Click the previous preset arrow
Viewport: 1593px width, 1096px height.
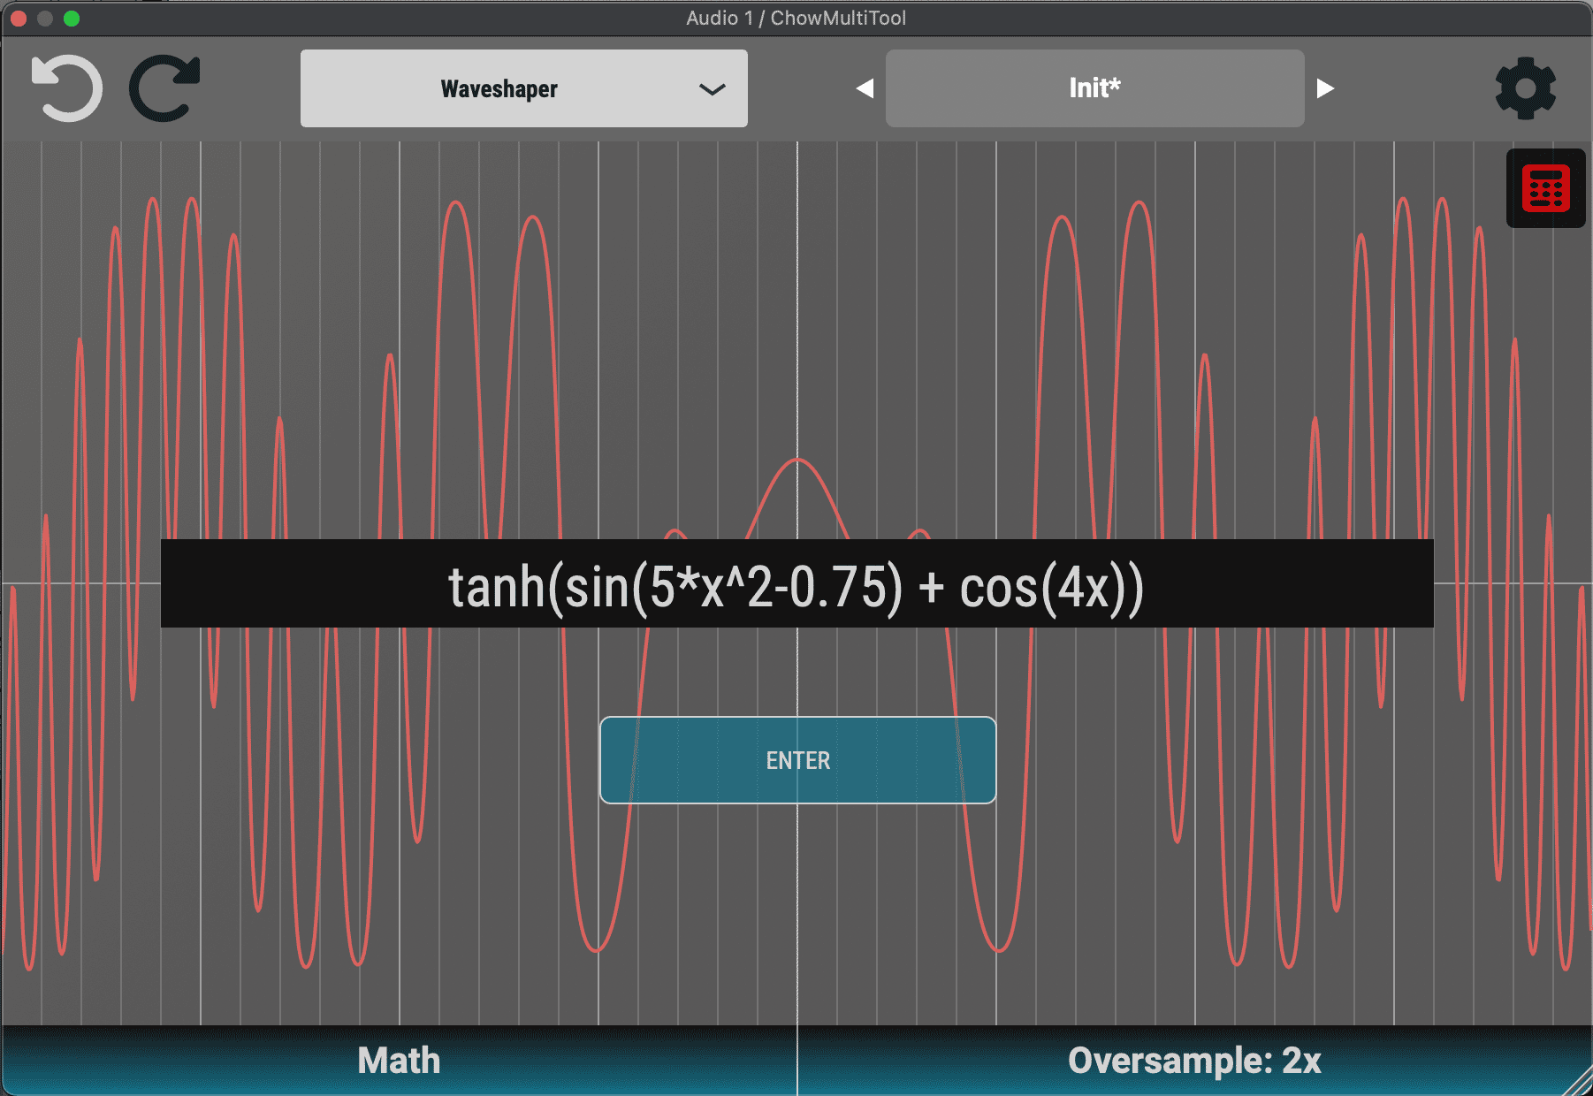(864, 88)
